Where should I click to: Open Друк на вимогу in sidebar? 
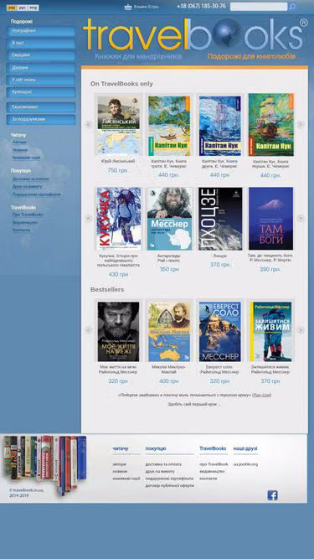click(27, 186)
